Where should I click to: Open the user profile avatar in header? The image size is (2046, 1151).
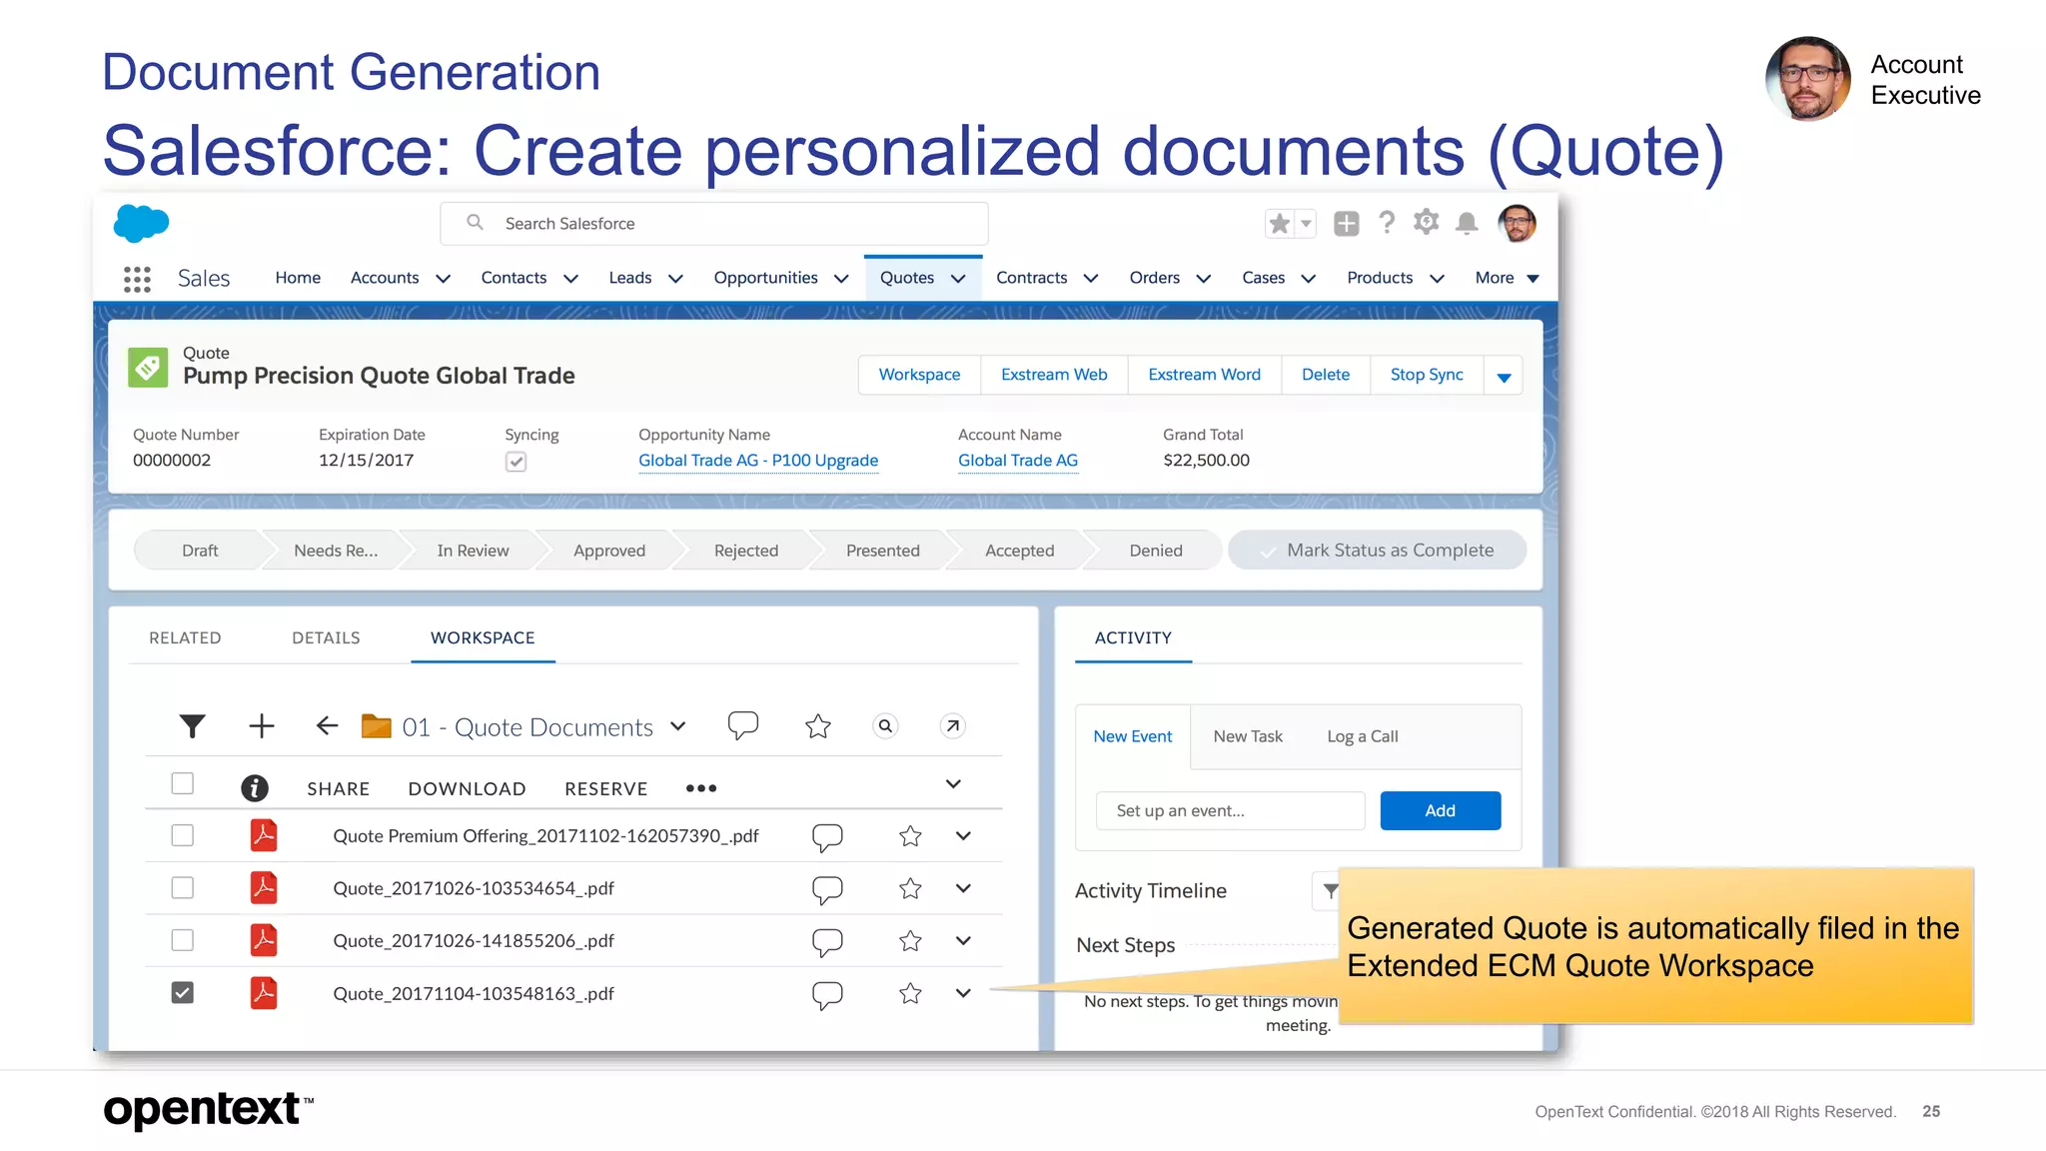point(1517,223)
